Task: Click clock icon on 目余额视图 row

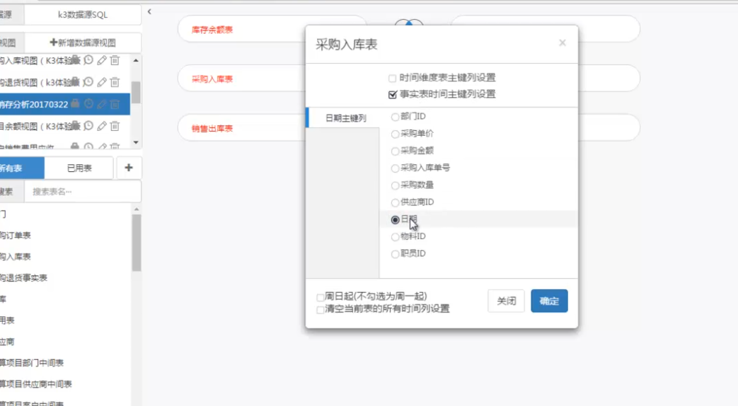Action: [88, 126]
